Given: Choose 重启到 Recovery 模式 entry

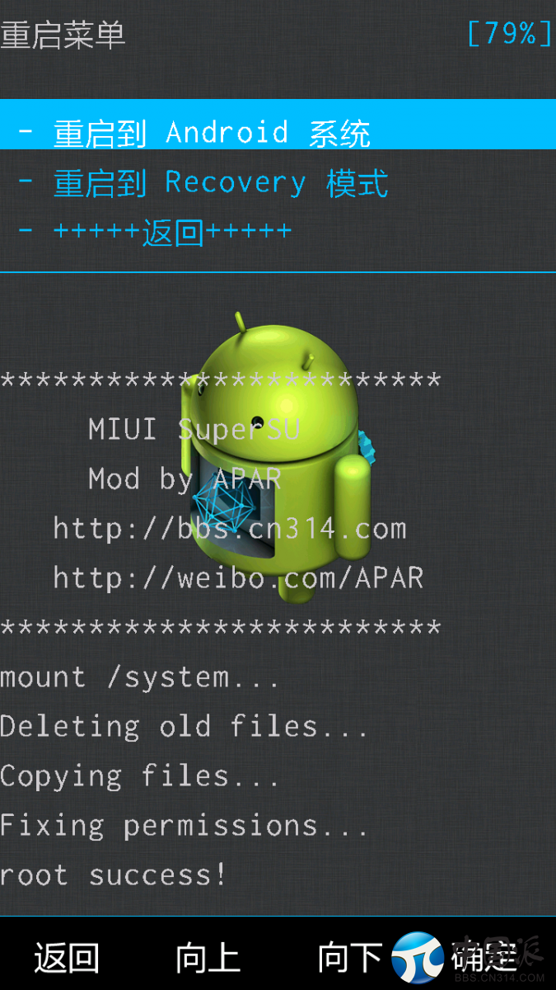Looking at the screenshot, I should point(278,182).
